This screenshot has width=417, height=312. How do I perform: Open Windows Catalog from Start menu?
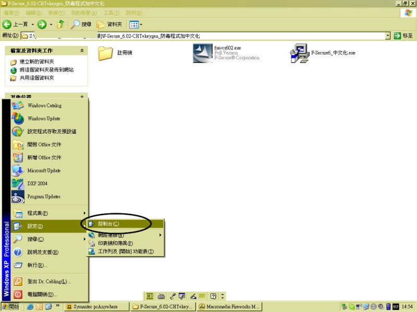click(49, 106)
